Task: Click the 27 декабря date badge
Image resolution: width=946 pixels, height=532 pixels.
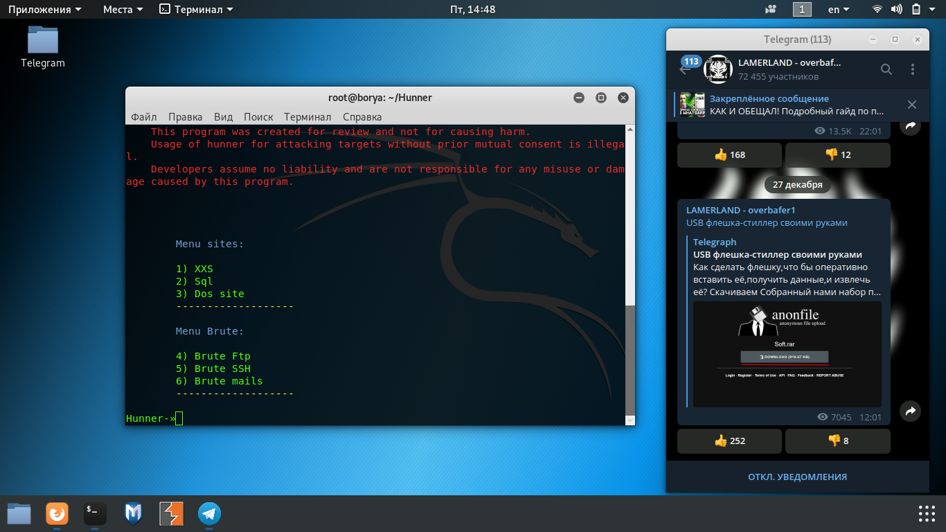Action: 797,185
